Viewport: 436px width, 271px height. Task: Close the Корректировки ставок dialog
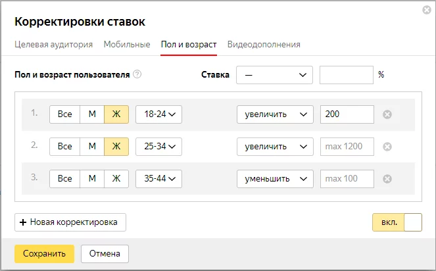pos(427,10)
